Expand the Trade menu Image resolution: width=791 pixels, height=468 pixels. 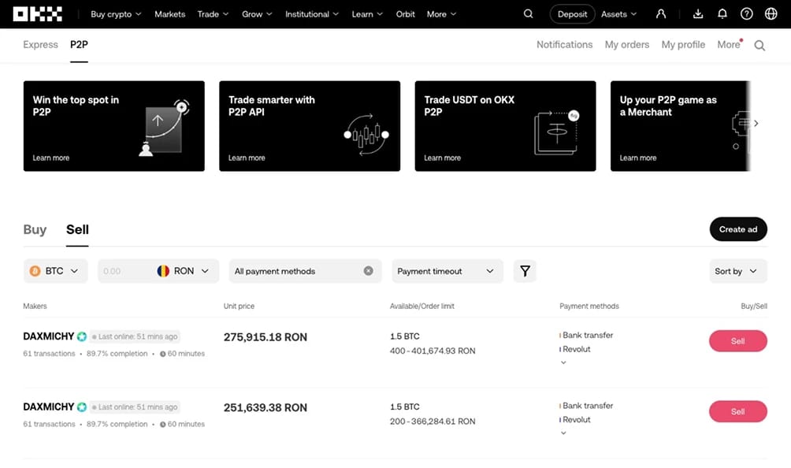[213, 14]
